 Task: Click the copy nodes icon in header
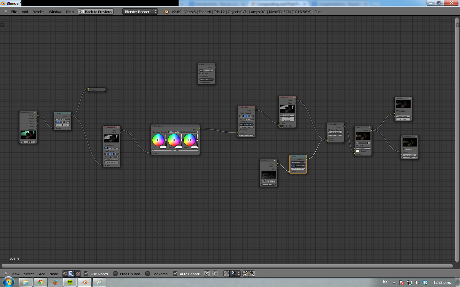[246, 274]
